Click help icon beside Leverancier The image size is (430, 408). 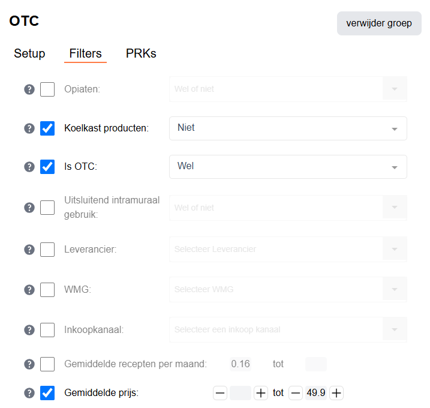pyautogui.click(x=29, y=249)
